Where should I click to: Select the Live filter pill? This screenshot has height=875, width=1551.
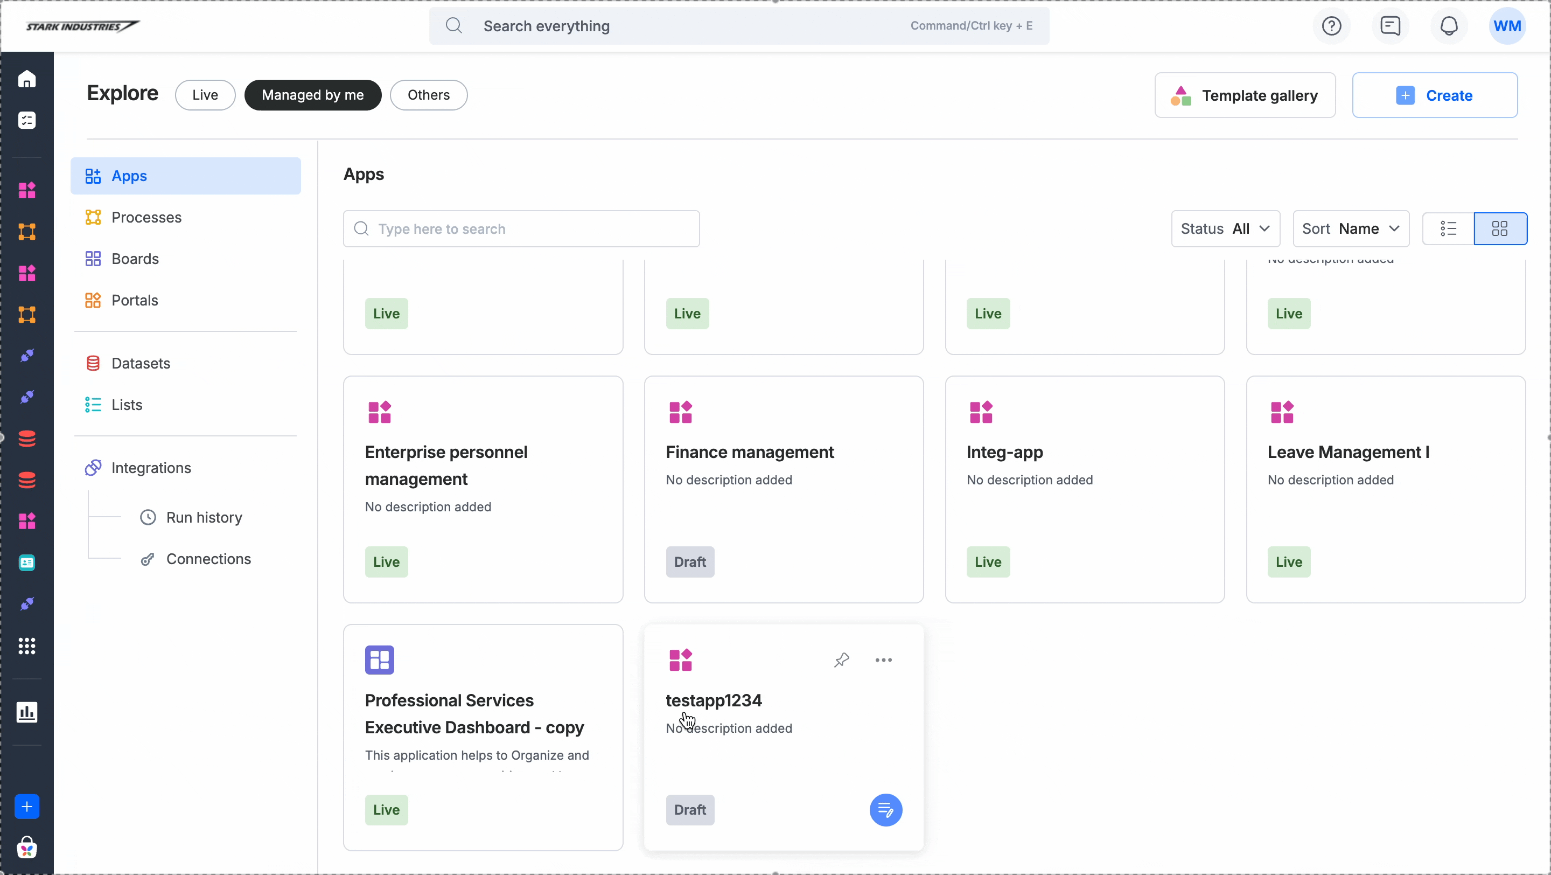[205, 94]
